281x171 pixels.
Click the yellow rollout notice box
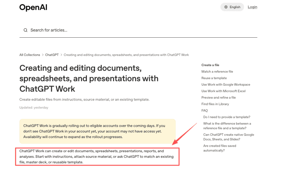tap(98, 131)
